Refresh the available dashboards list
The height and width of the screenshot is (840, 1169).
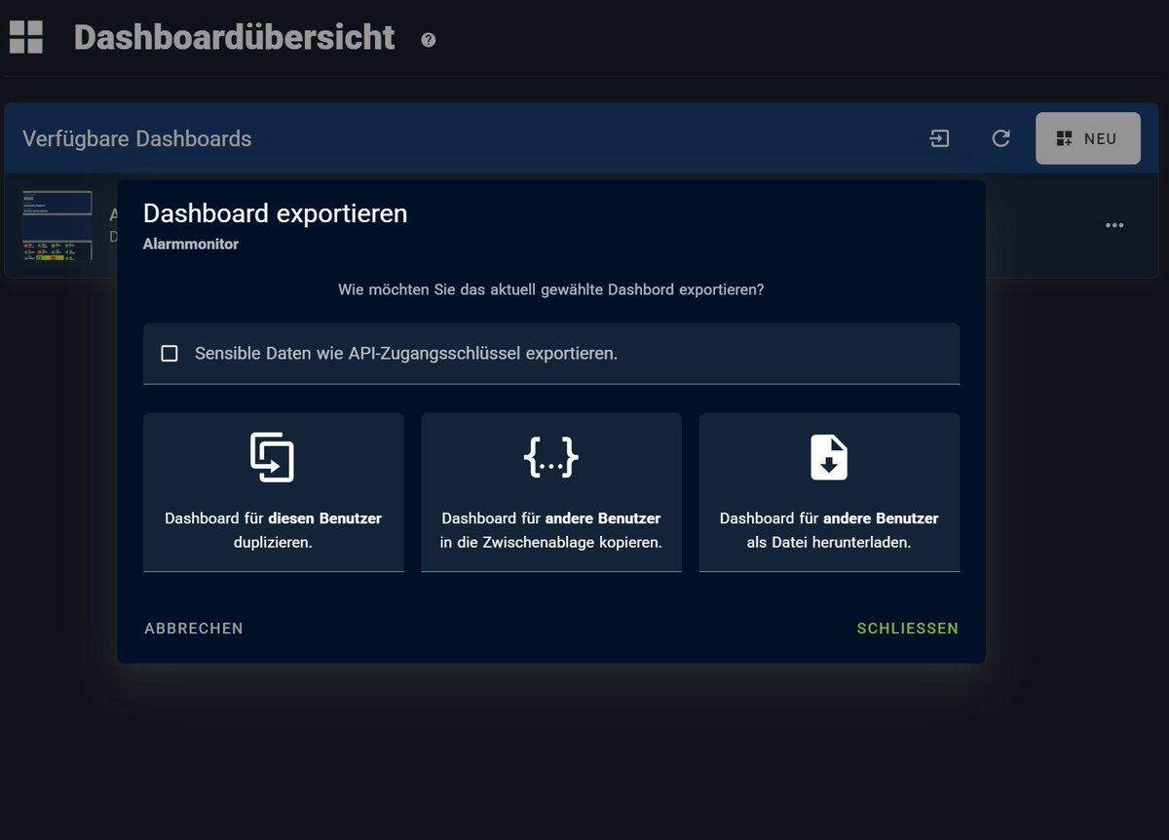click(x=1000, y=138)
